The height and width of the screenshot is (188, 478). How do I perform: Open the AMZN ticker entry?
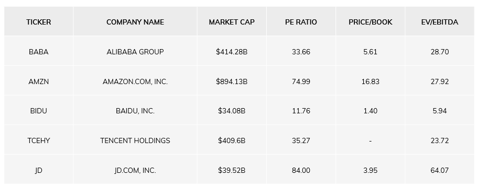pos(38,81)
